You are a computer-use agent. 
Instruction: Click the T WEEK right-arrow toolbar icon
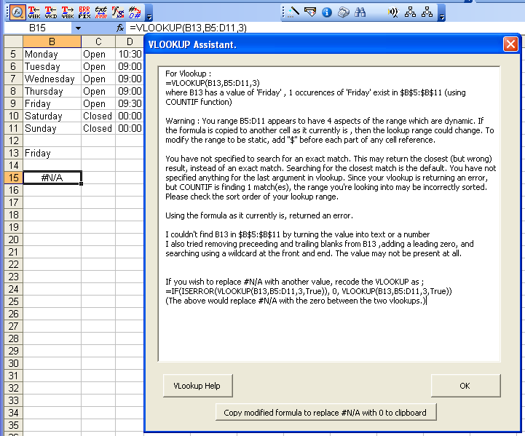67,12
